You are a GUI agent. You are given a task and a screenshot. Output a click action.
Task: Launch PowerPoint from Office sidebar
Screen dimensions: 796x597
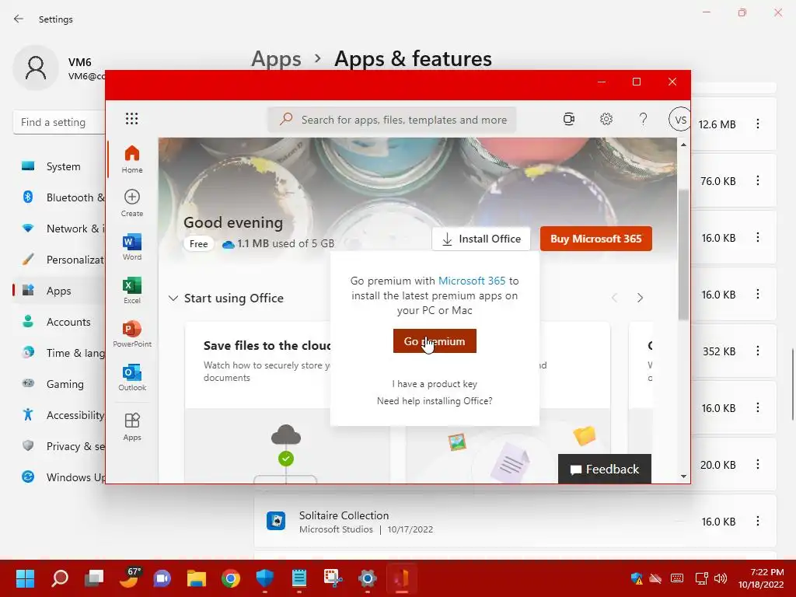132,333
